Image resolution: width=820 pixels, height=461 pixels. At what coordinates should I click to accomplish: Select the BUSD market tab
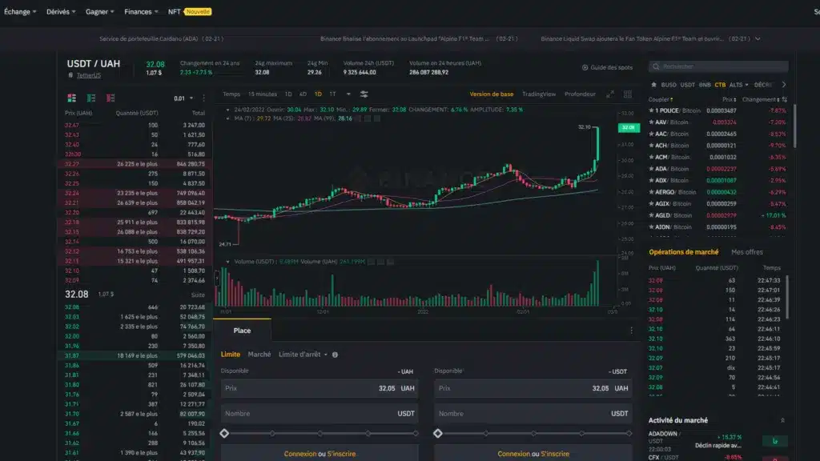tap(669, 85)
